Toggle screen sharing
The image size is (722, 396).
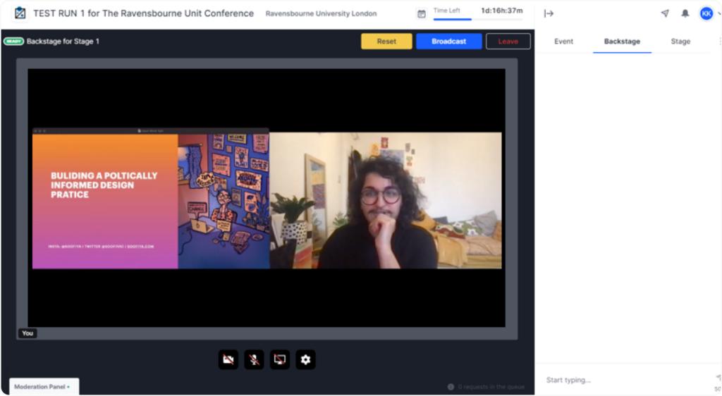280,359
